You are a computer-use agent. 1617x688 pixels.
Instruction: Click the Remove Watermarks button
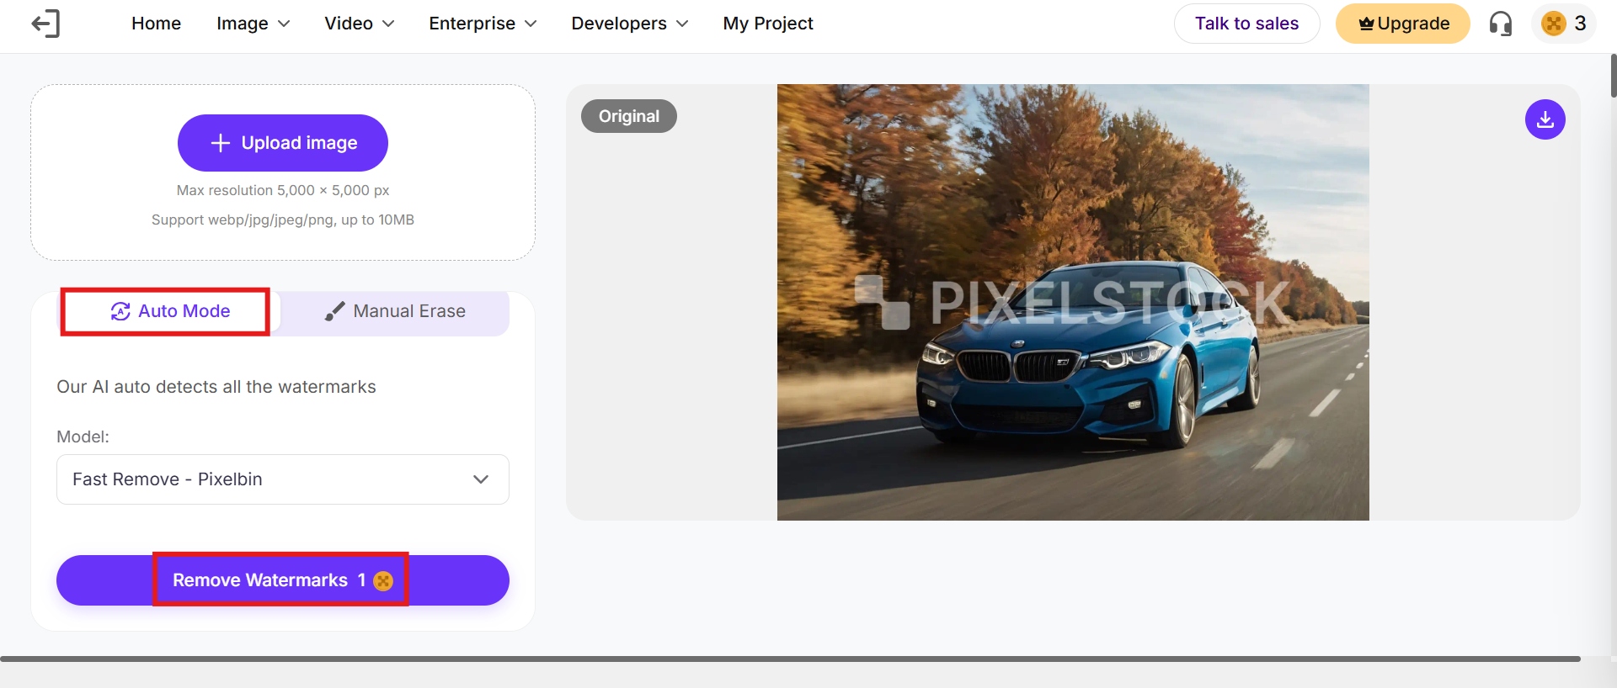[x=283, y=580]
